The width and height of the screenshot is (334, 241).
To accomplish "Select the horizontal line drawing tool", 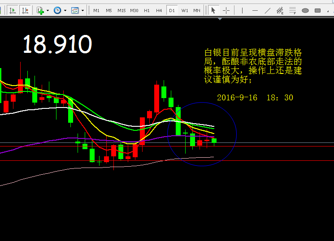I will pos(255,10).
